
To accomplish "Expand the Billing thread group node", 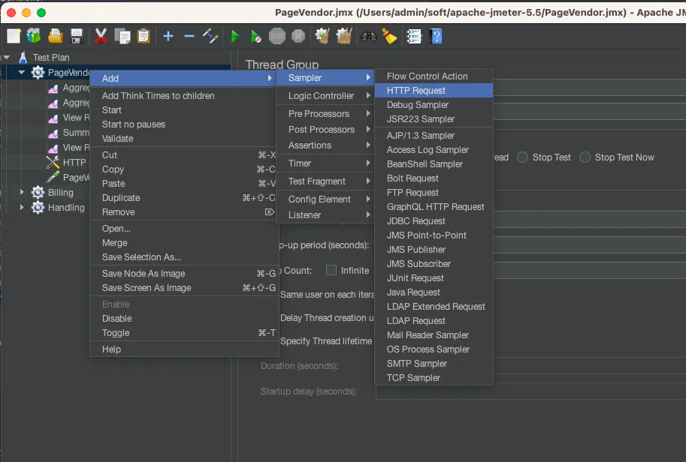I will tap(22, 192).
